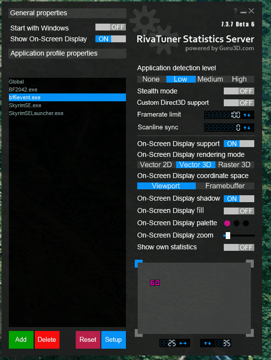
Task: Toggle Custom Direct3D support switch
Action: [x=239, y=103]
